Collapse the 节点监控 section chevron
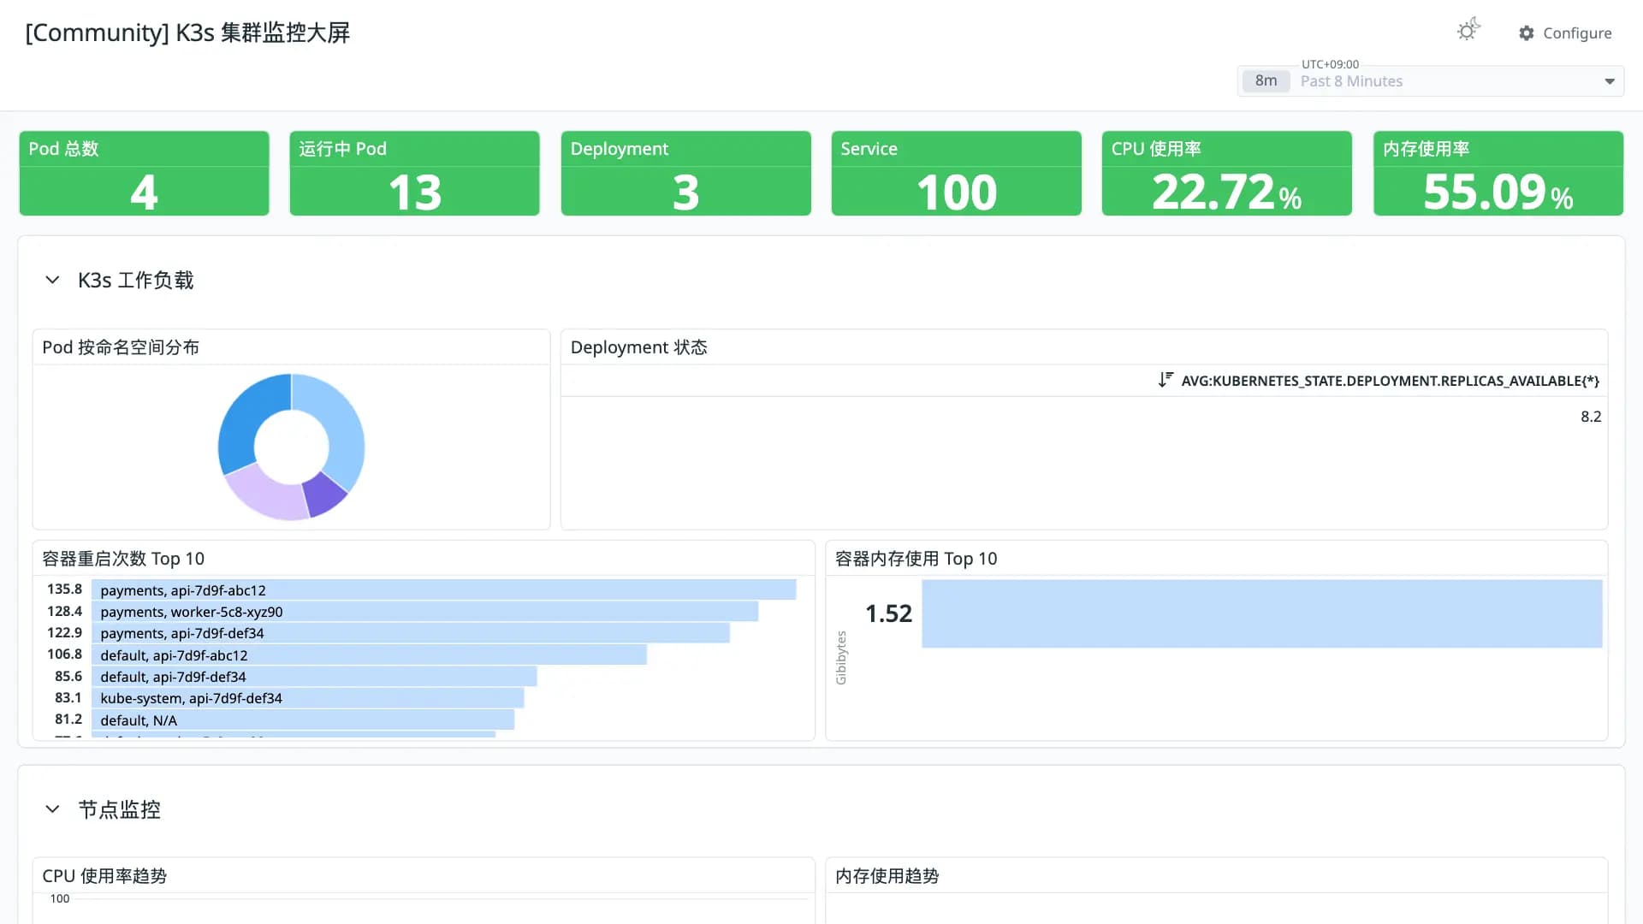 (52, 809)
